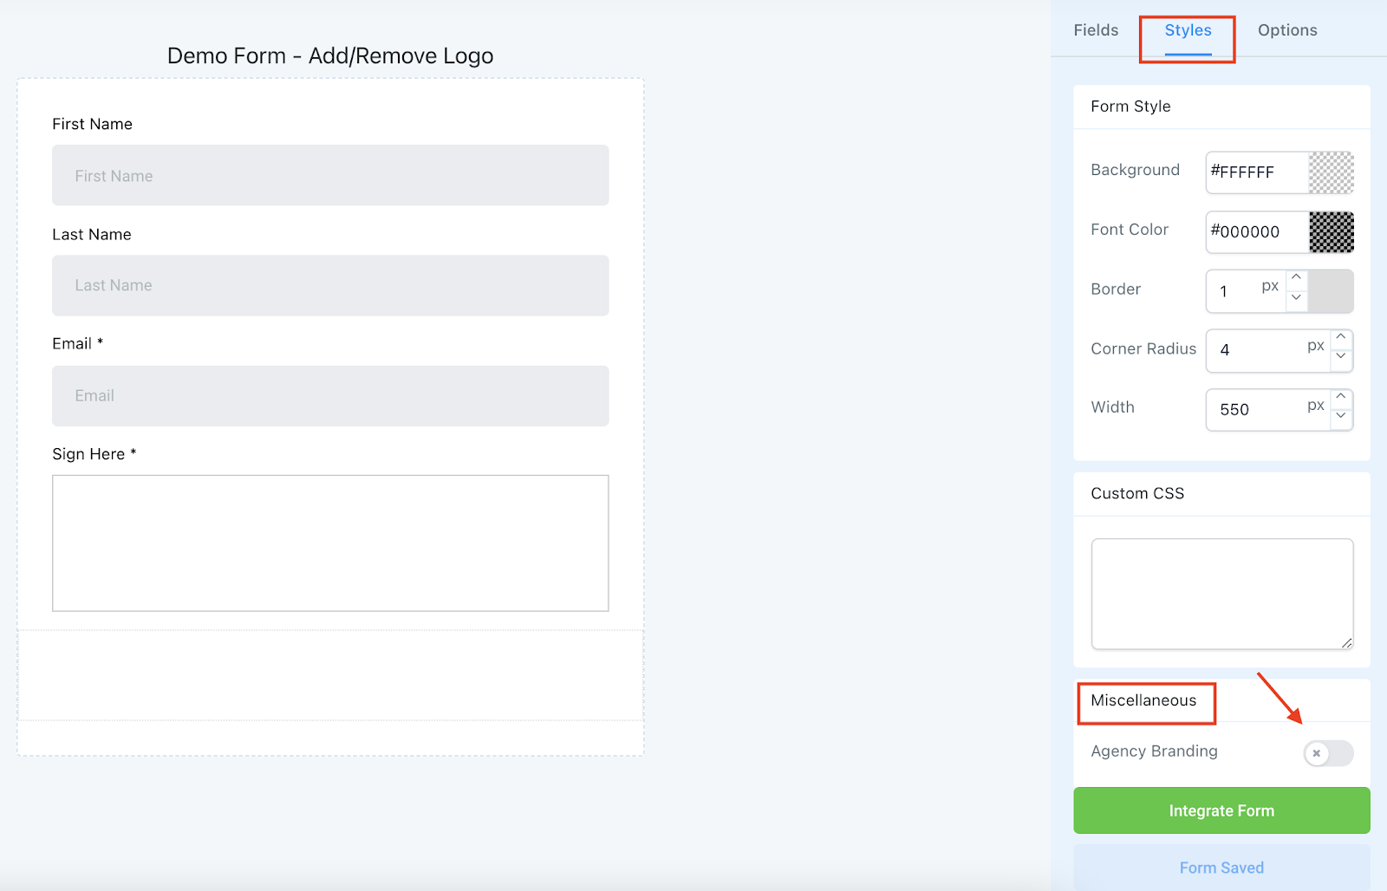Toggle the Agency Branding switch
Screen dimensions: 1387x891
point(1328,753)
